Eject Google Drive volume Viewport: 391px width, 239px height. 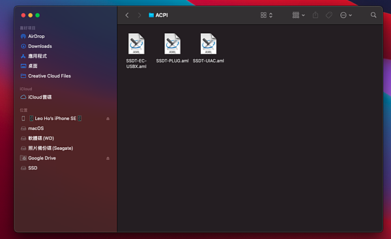tap(108, 158)
